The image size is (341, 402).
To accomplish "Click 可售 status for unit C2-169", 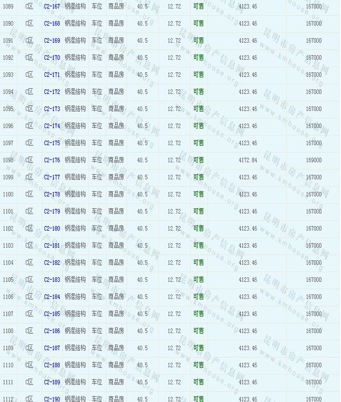I will (x=198, y=40).
